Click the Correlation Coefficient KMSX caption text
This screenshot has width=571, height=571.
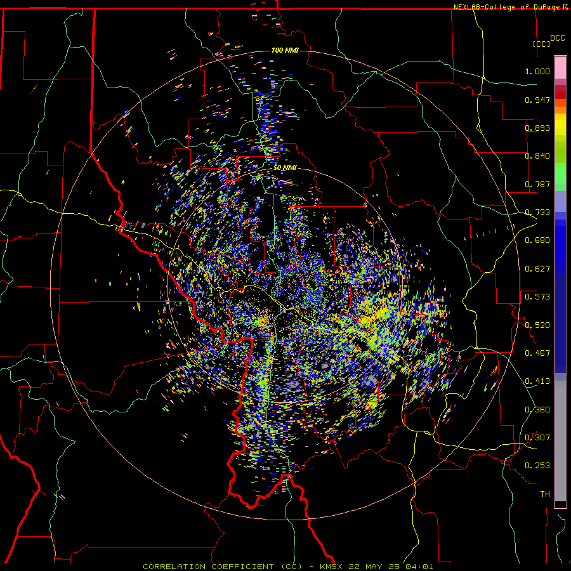tap(288, 567)
